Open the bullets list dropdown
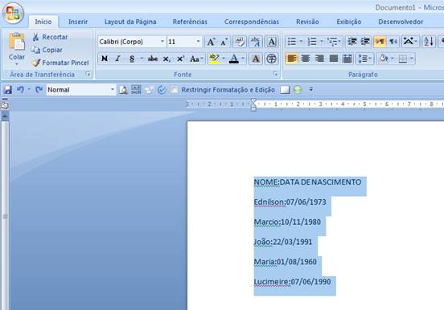This screenshot has width=444, height=310. click(301, 42)
